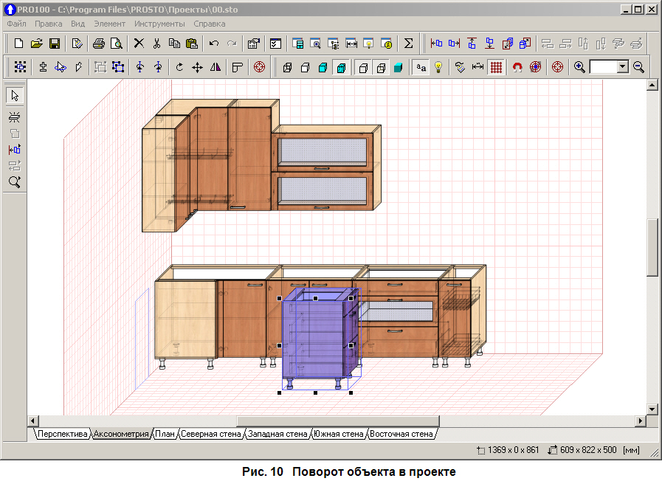Toggle the red grid display button
The height and width of the screenshot is (481, 662).
pos(497,67)
